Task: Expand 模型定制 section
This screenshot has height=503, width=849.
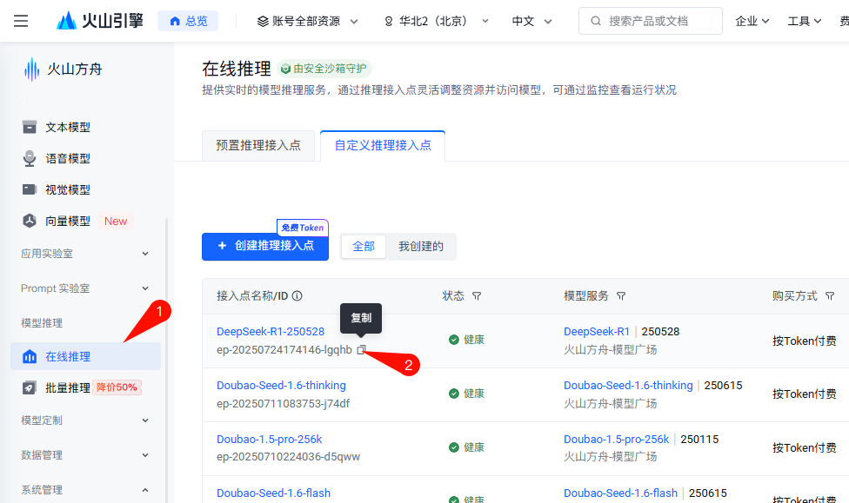Action: (x=85, y=420)
